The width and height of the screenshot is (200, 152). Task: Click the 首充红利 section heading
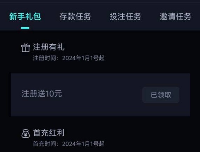point(49,133)
